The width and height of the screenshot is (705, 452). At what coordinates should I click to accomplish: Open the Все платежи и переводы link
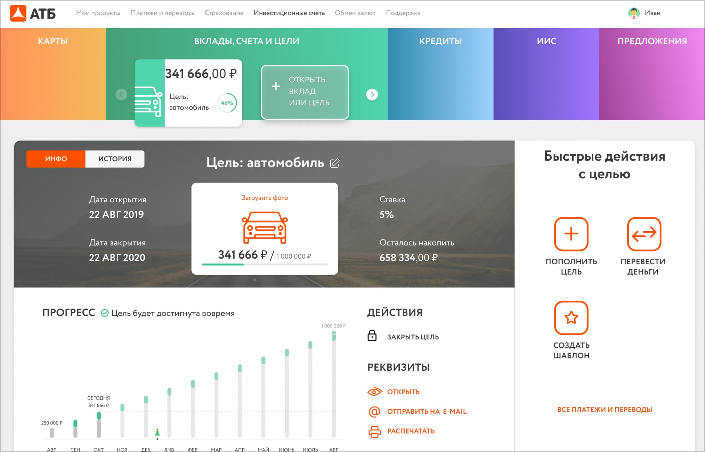tap(605, 410)
